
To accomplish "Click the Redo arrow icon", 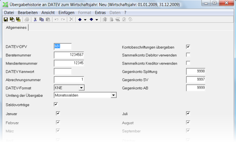I will pyautogui.click(x=63, y=19).
